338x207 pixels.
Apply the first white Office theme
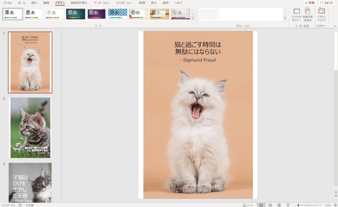point(13,14)
